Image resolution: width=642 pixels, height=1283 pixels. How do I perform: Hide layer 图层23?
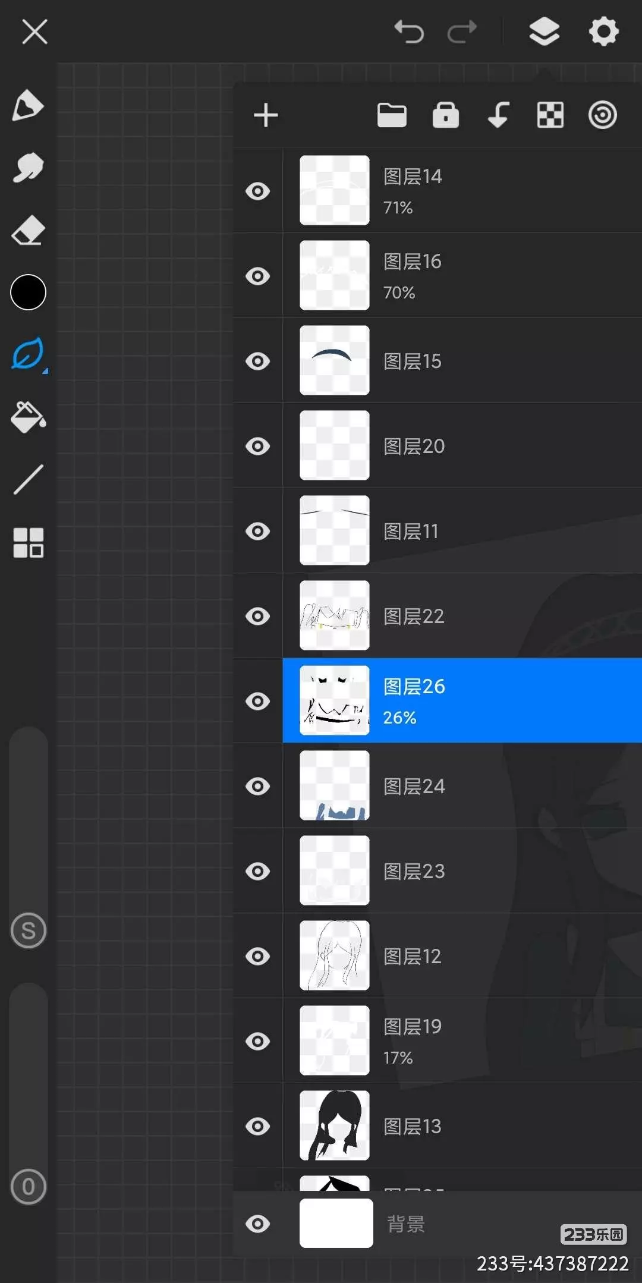point(257,872)
